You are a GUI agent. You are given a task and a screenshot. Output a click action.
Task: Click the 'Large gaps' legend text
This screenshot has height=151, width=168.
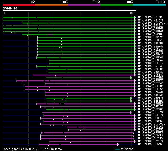[x=11, y=149]
